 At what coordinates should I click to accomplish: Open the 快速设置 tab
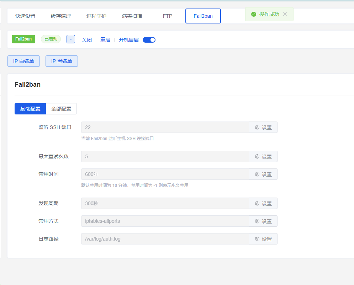coord(25,16)
